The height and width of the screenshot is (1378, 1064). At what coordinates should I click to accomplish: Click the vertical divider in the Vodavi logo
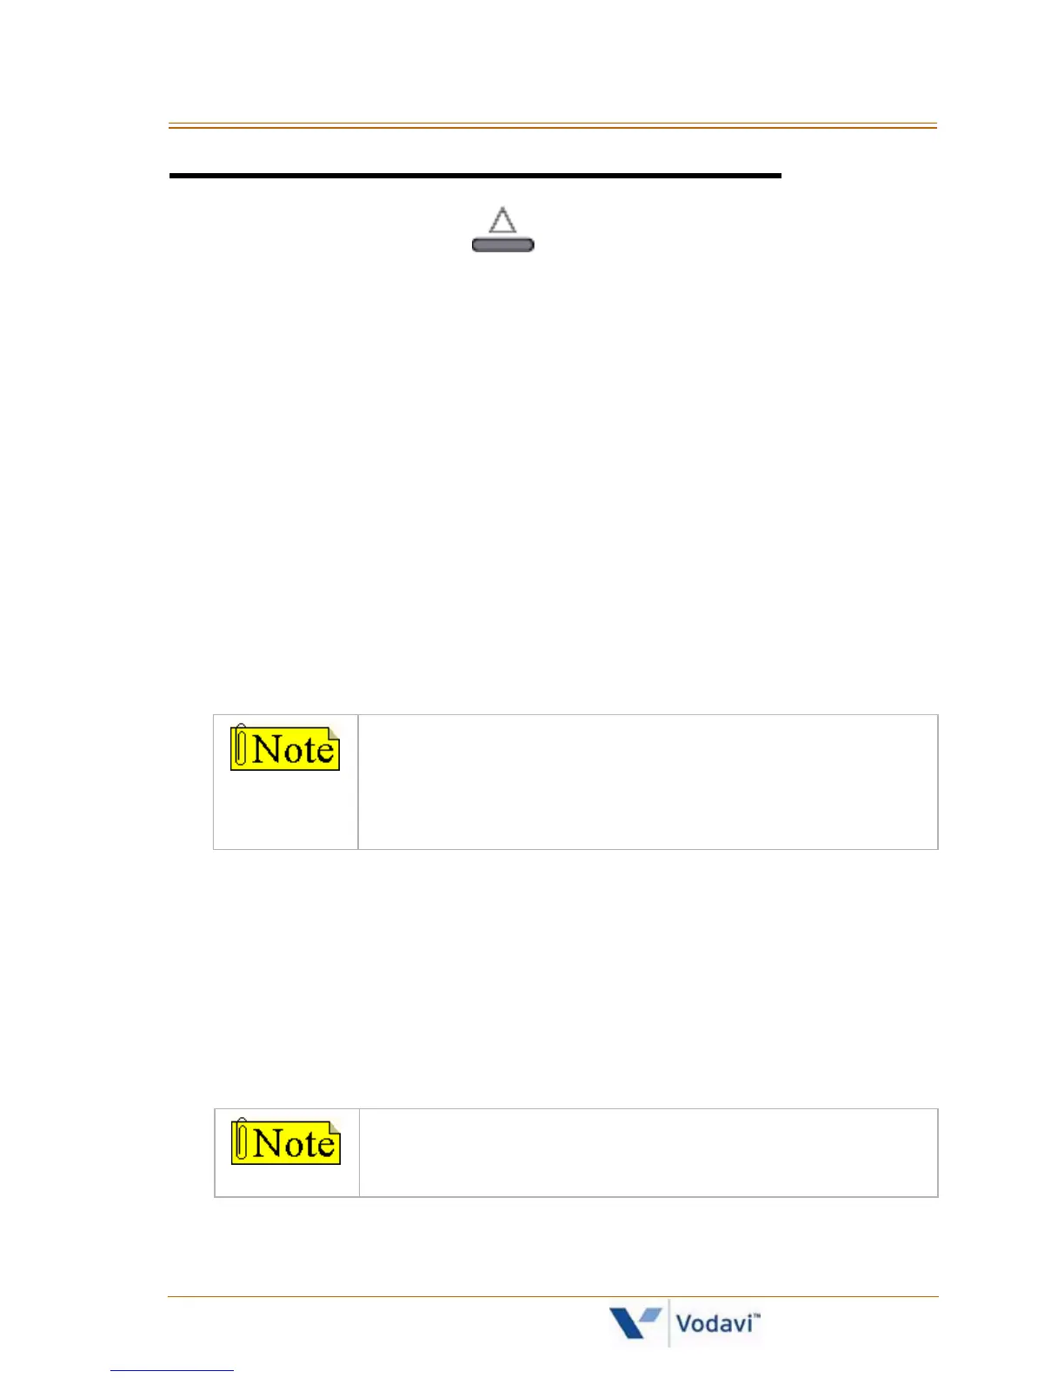[668, 1322]
